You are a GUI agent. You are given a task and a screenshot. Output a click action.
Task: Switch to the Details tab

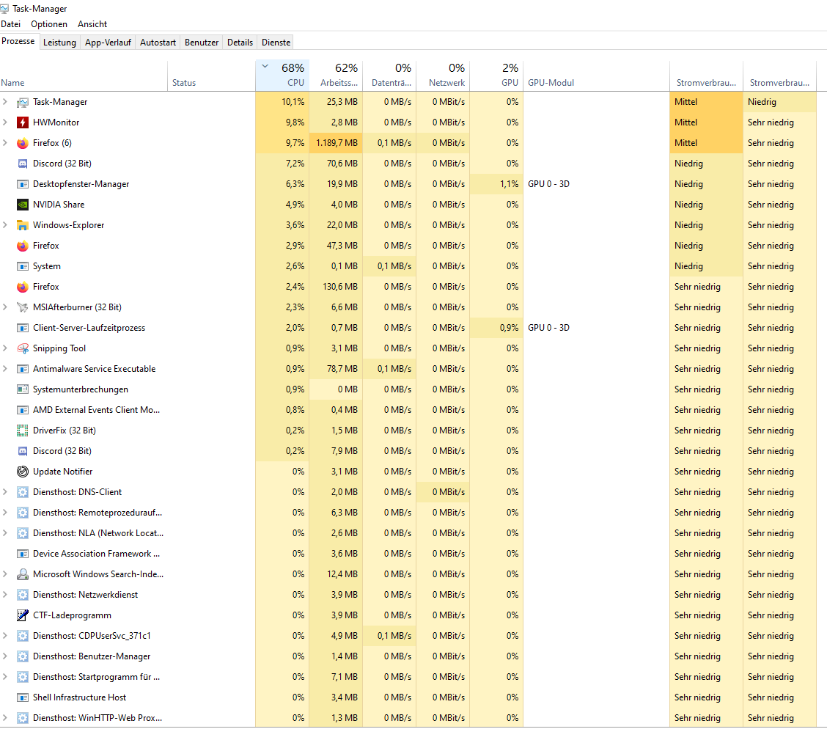click(x=240, y=43)
